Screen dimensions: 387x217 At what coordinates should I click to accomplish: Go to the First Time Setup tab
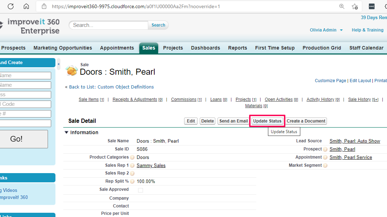point(275,48)
